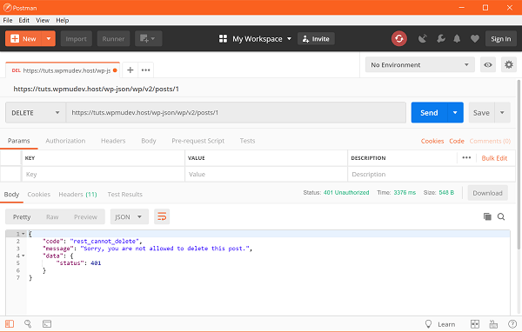Open notifications bell icon

(x=457, y=39)
